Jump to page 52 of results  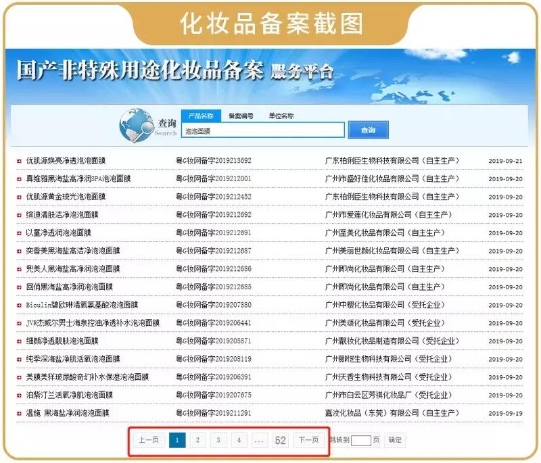(281, 440)
